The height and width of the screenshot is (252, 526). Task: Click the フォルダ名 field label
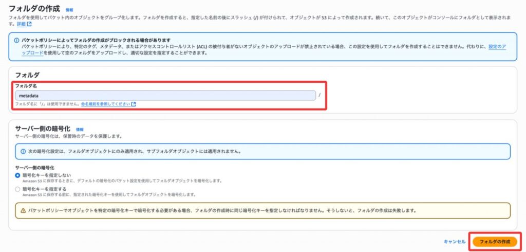26,86
